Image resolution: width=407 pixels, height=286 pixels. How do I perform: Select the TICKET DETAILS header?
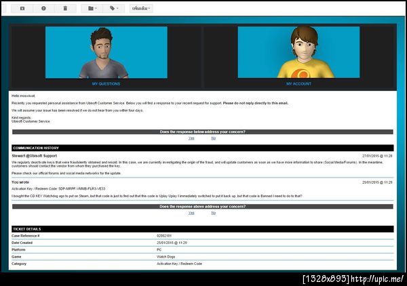(x=202, y=229)
